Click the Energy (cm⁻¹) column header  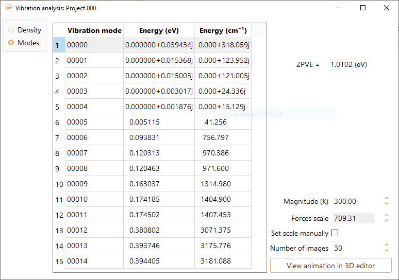point(223,30)
